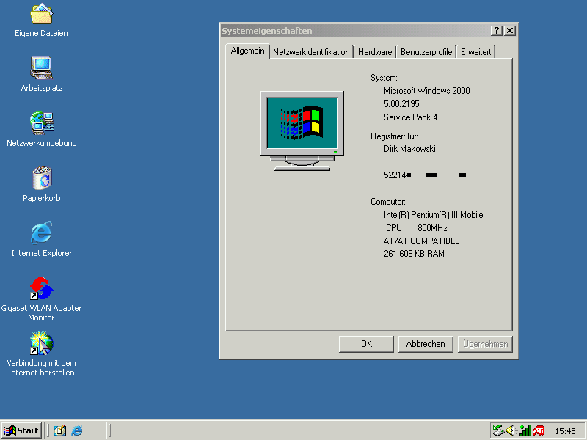Screen dimensions: 587x440
Task: Click the Windows logo monitor image
Action: [x=302, y=131]
